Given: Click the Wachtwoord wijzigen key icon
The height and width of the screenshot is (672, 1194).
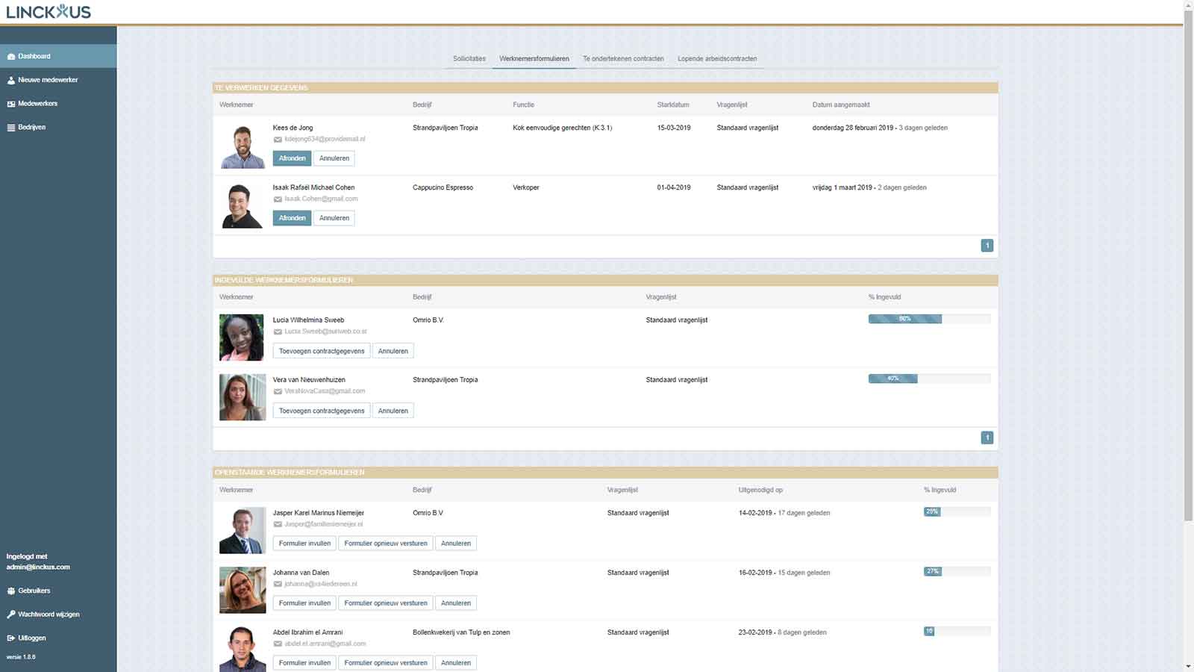Looking at the screenshot, I should click(11, 615).
